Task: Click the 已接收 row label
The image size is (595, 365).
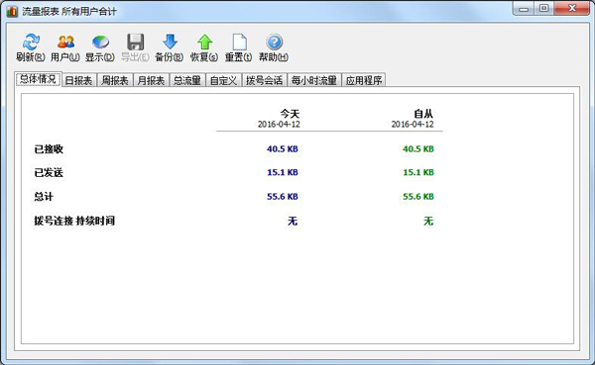Action: (x=49, y=149)
